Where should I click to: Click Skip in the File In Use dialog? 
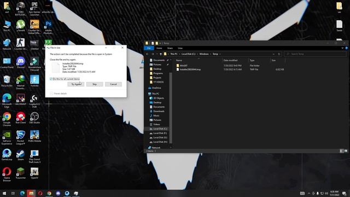[x=95, y=84]
